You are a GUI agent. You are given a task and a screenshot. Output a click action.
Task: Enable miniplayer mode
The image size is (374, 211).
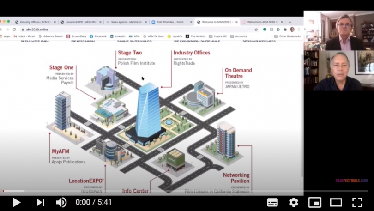point(314,202)
